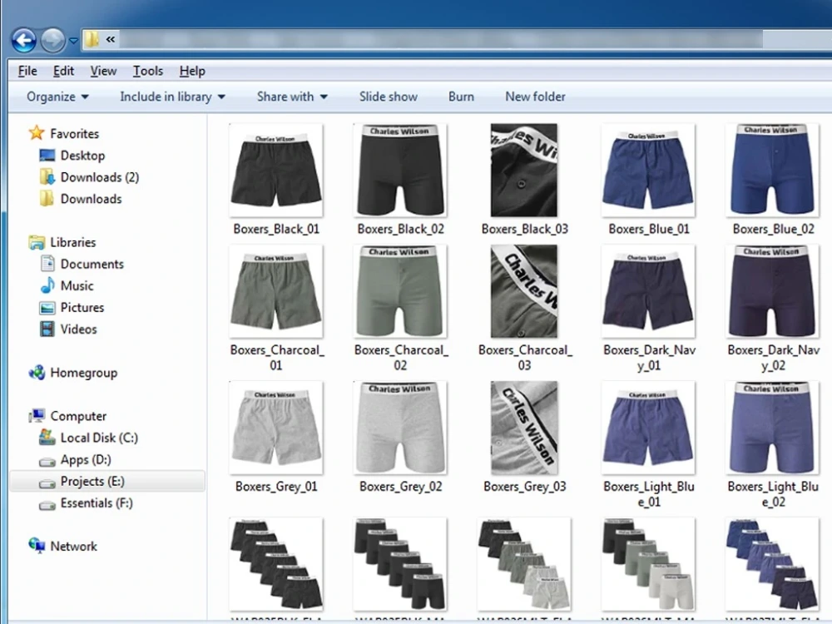Click the Pictures library icon
Viewport: 832px width, 624px height.
pos(47,307)
